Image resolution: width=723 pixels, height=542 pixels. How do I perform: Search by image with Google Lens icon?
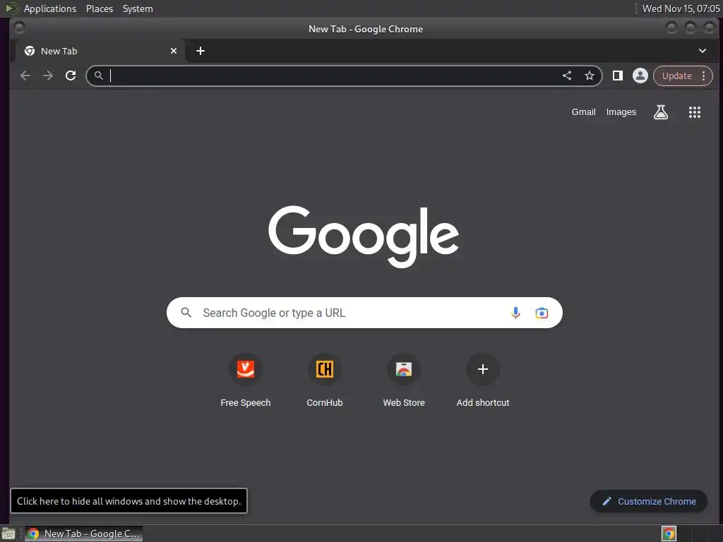542,313
